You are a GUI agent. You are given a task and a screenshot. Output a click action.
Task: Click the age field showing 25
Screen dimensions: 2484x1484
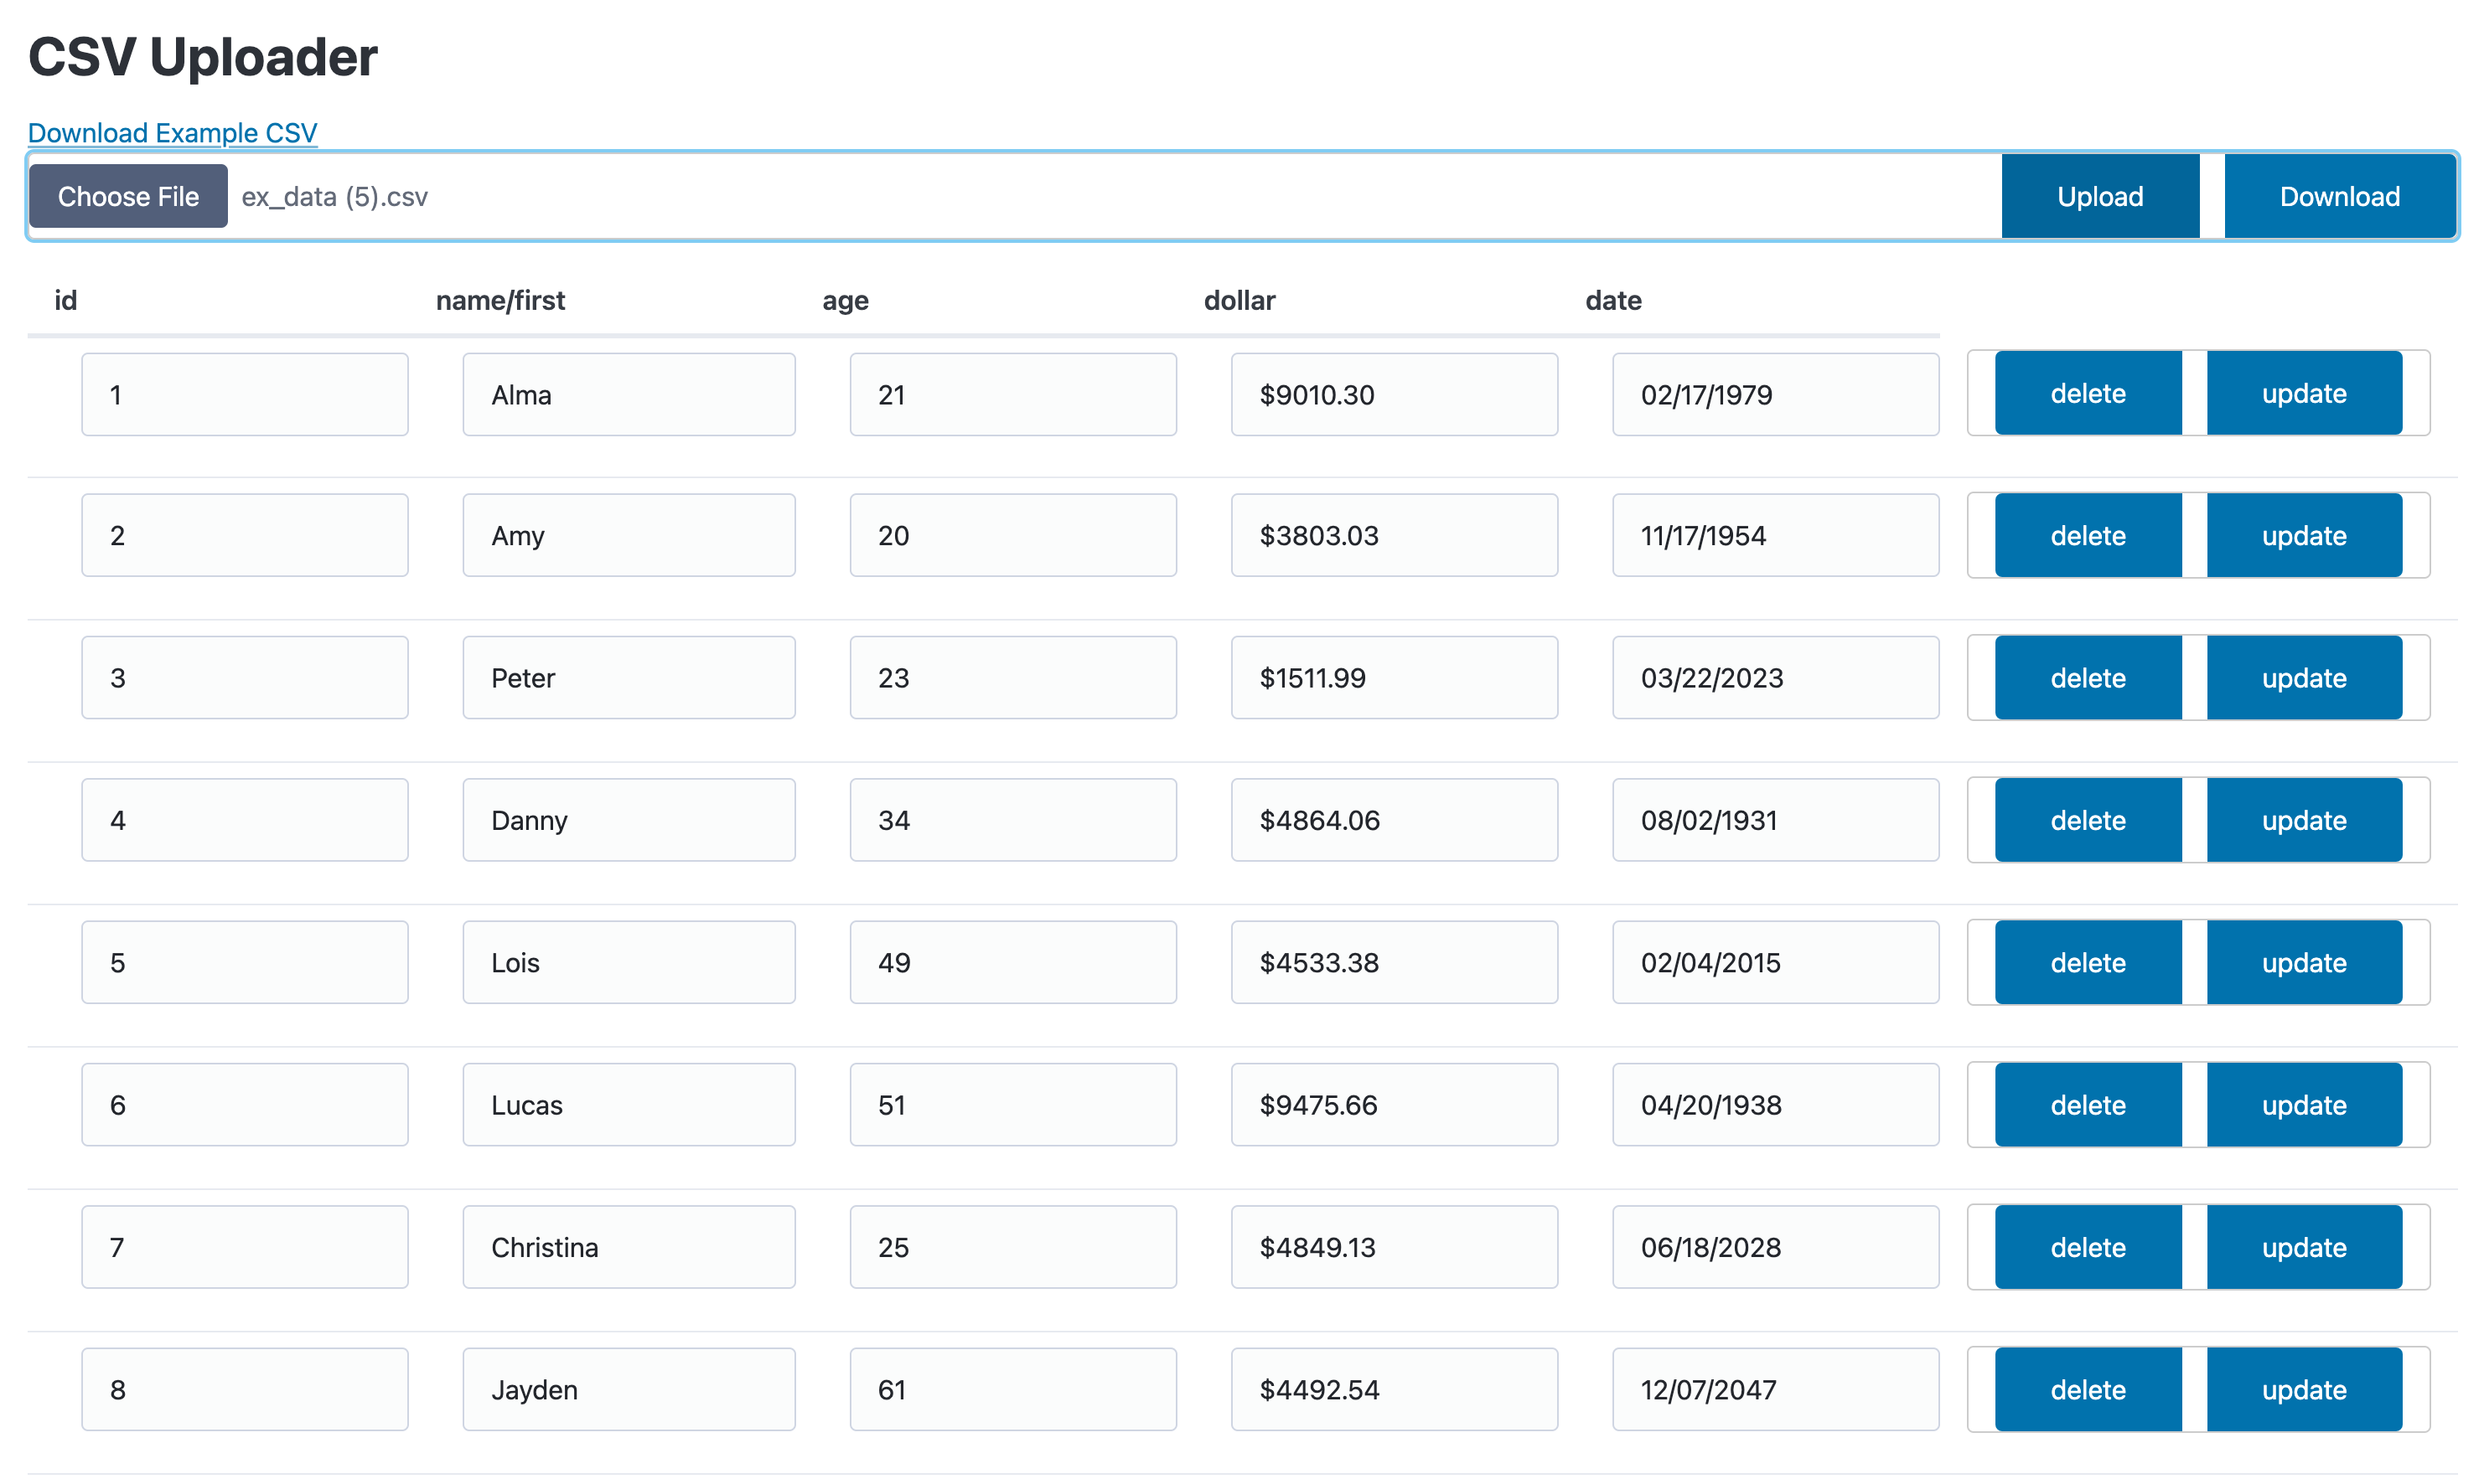tap(1013, 1247)
